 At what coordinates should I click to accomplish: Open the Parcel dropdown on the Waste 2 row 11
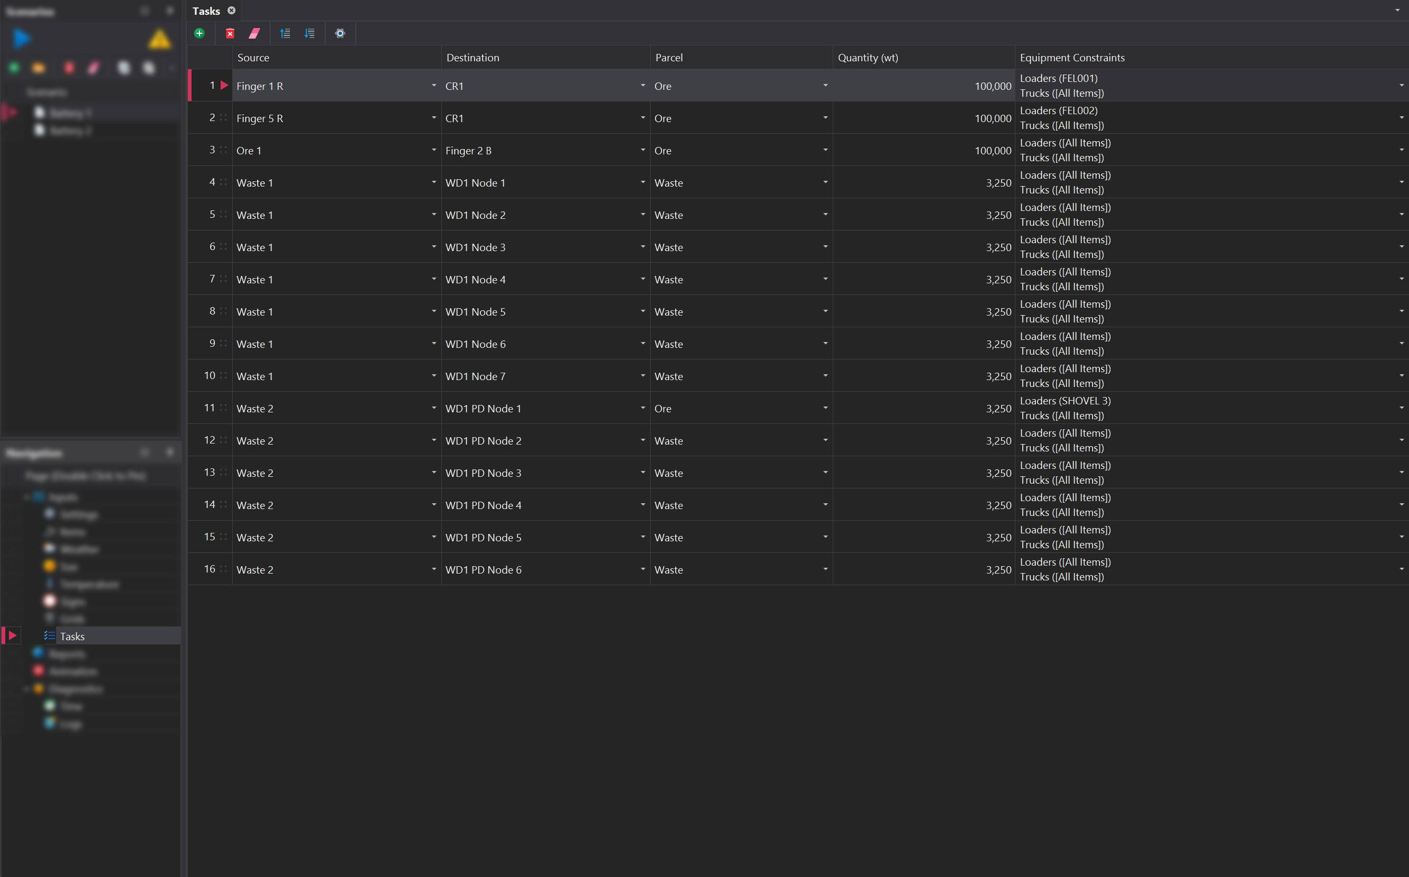click(x=825, y=408)
